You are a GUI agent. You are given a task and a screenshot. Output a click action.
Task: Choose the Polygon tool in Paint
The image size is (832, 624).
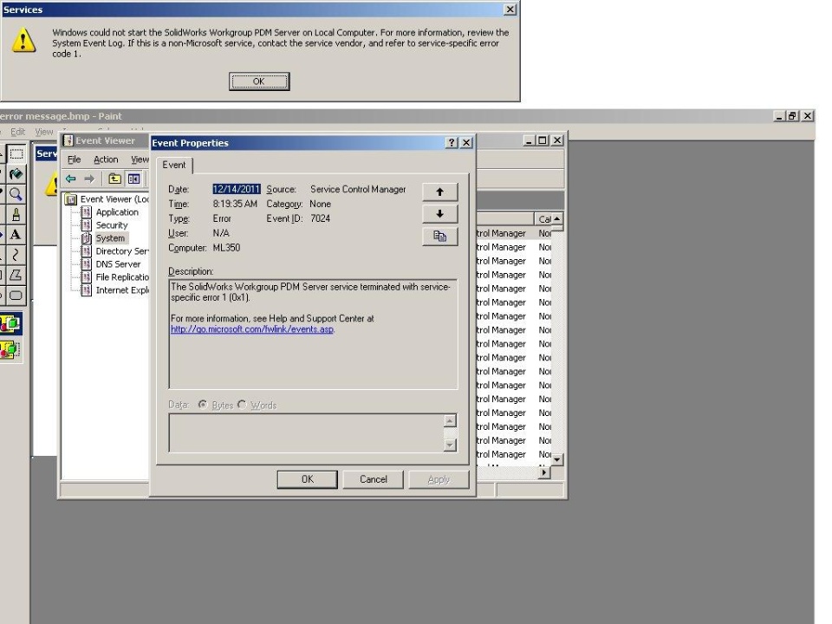tap(16, 275)
